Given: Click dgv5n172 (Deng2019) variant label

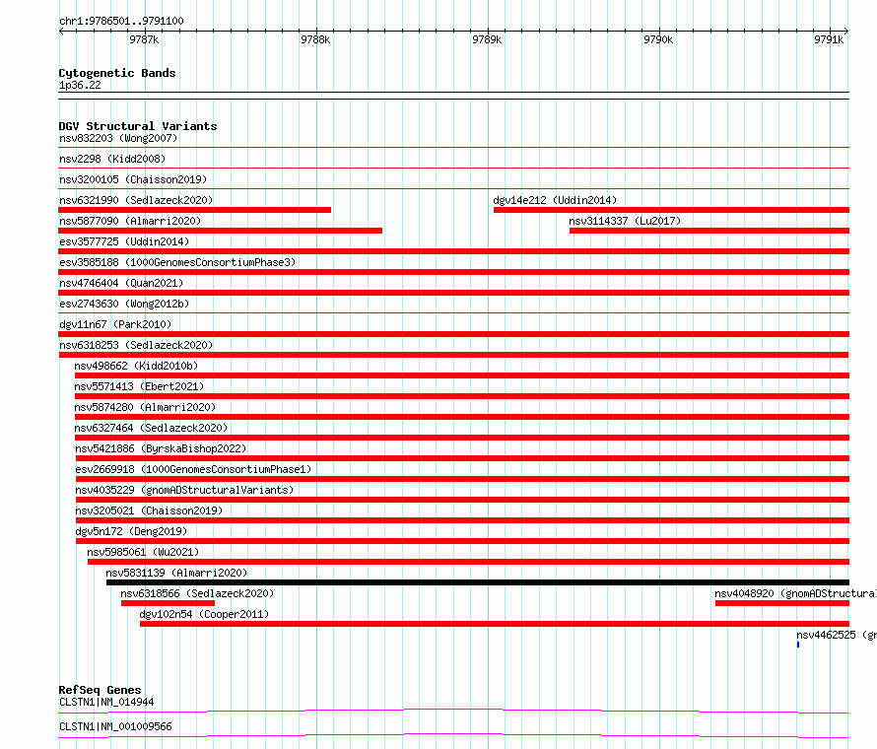Looking at the screenshot, I should pos(131,531).
